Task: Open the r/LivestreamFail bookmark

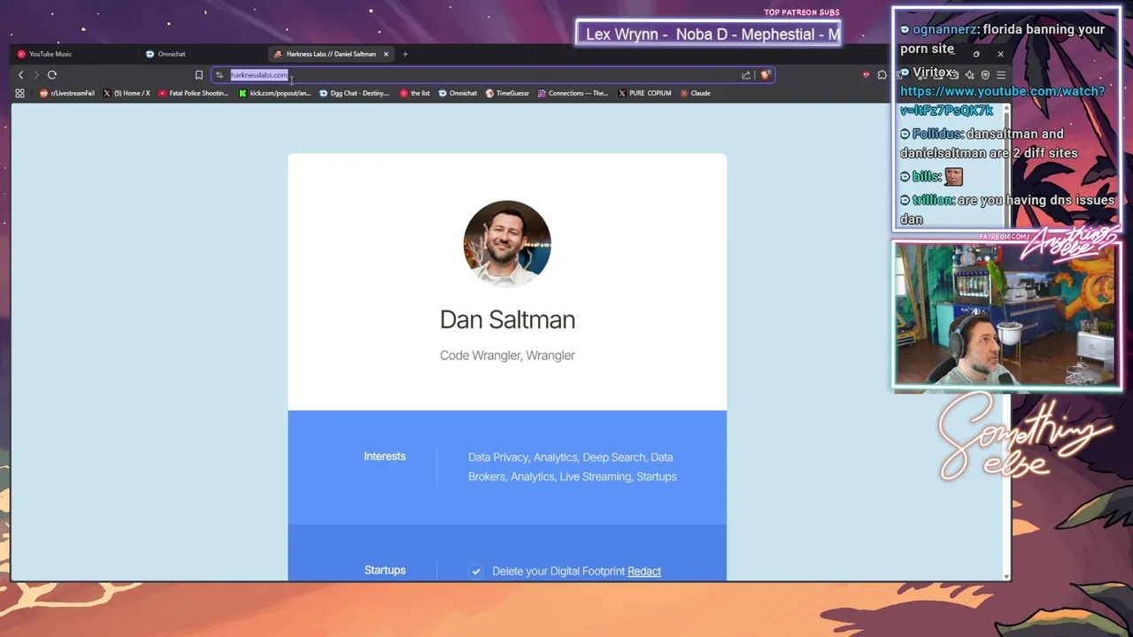Action: coord(67,93)
